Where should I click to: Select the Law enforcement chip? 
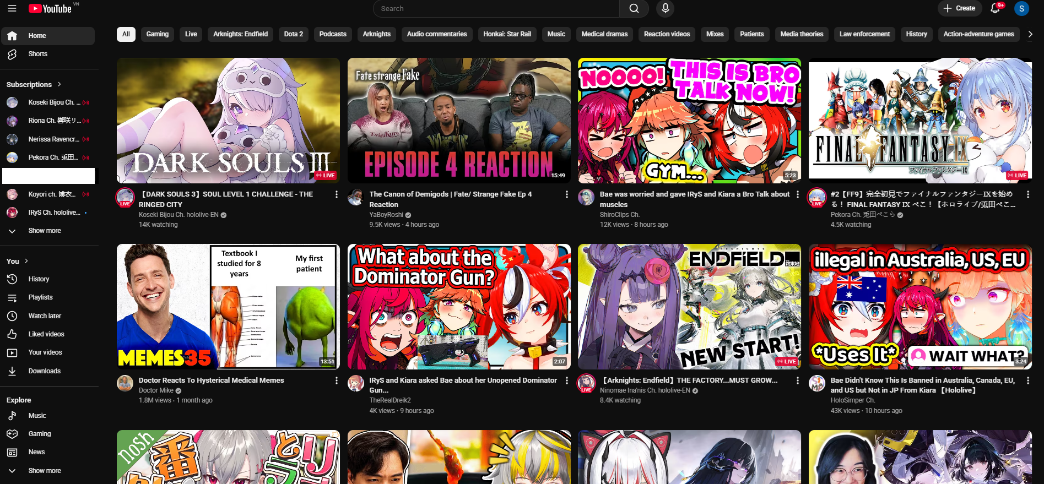[x=864, y=34]
